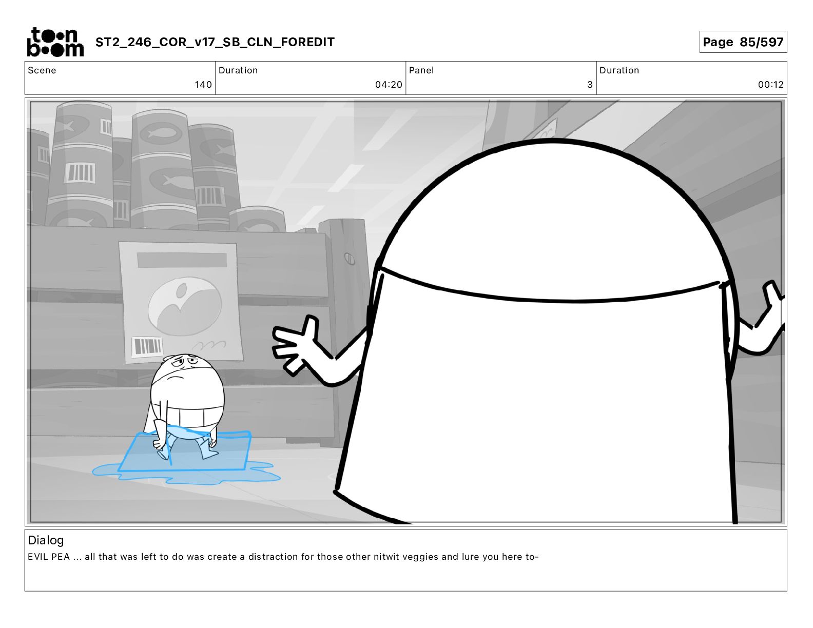Select the scene number 140
This screenshot has height=628, width=813.
tap(203, 85)
